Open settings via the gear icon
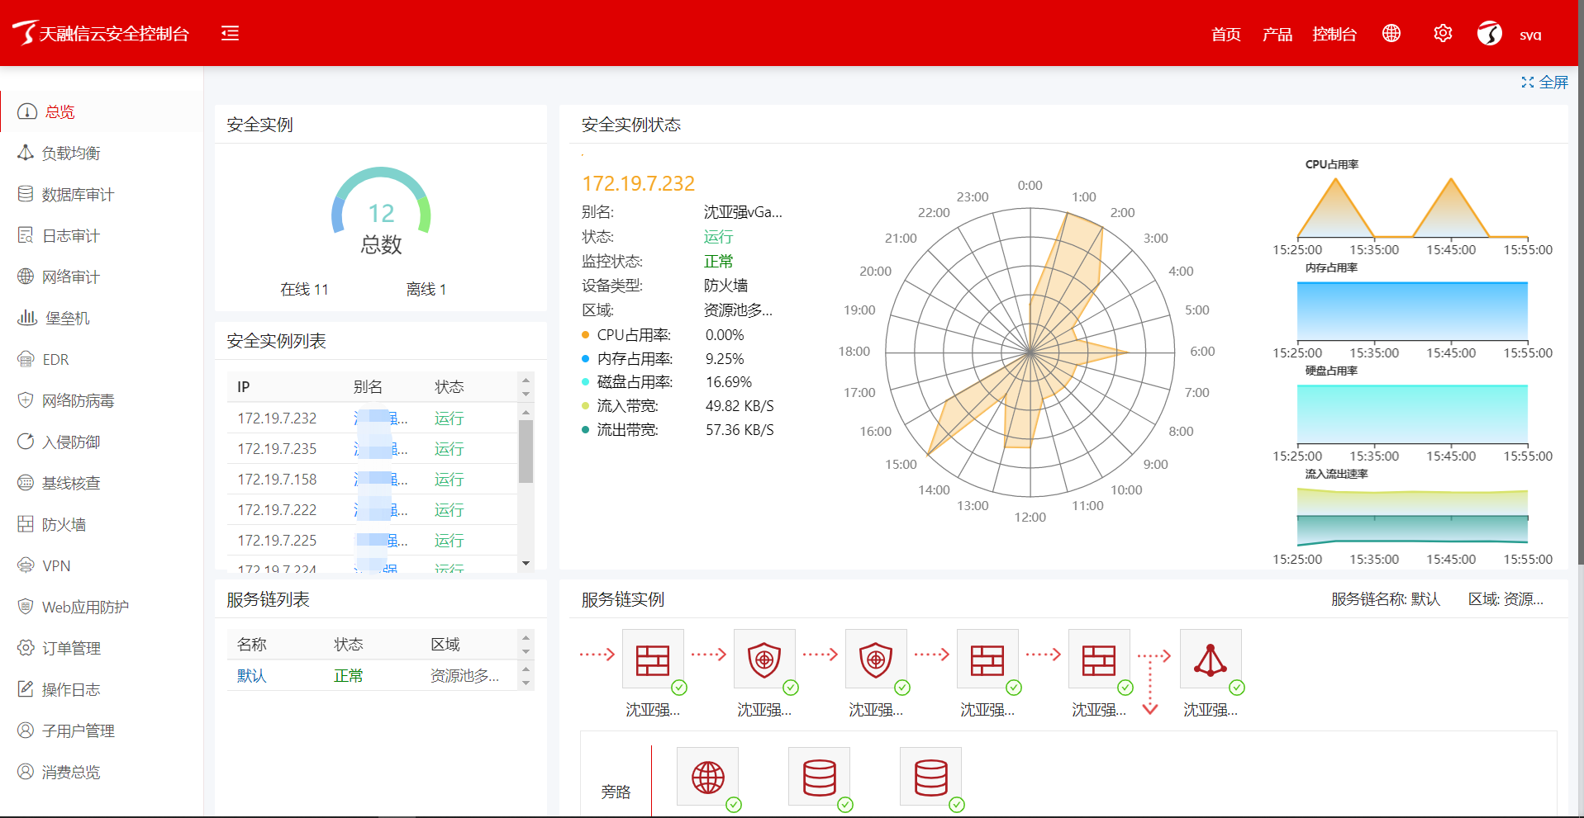Screen dimensions: 1584x818 (x=1443, y=33)
